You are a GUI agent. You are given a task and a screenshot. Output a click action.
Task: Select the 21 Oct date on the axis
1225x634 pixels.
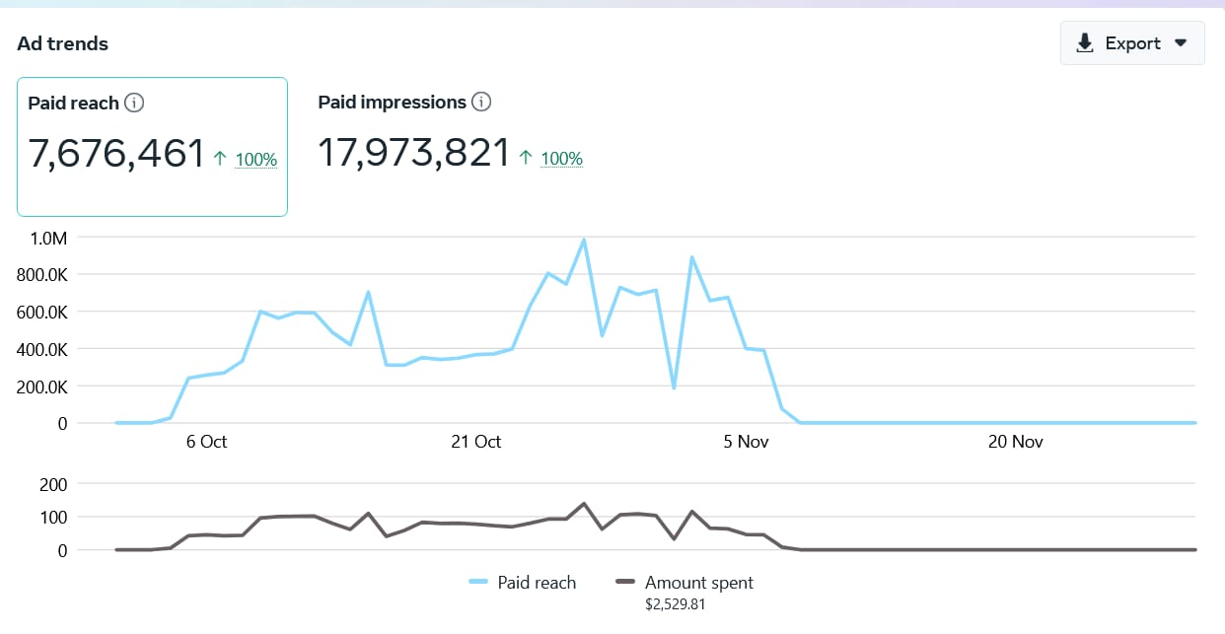click(x=475, y=442)
